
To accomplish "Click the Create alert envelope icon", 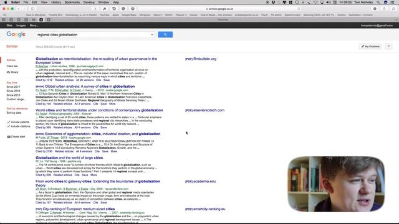I will tap(9, 137).
